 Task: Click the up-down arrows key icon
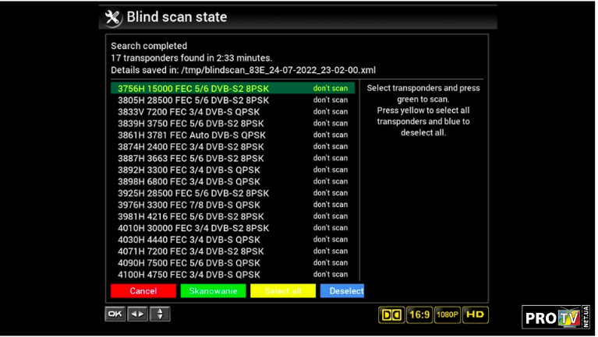tap(160, 314)
